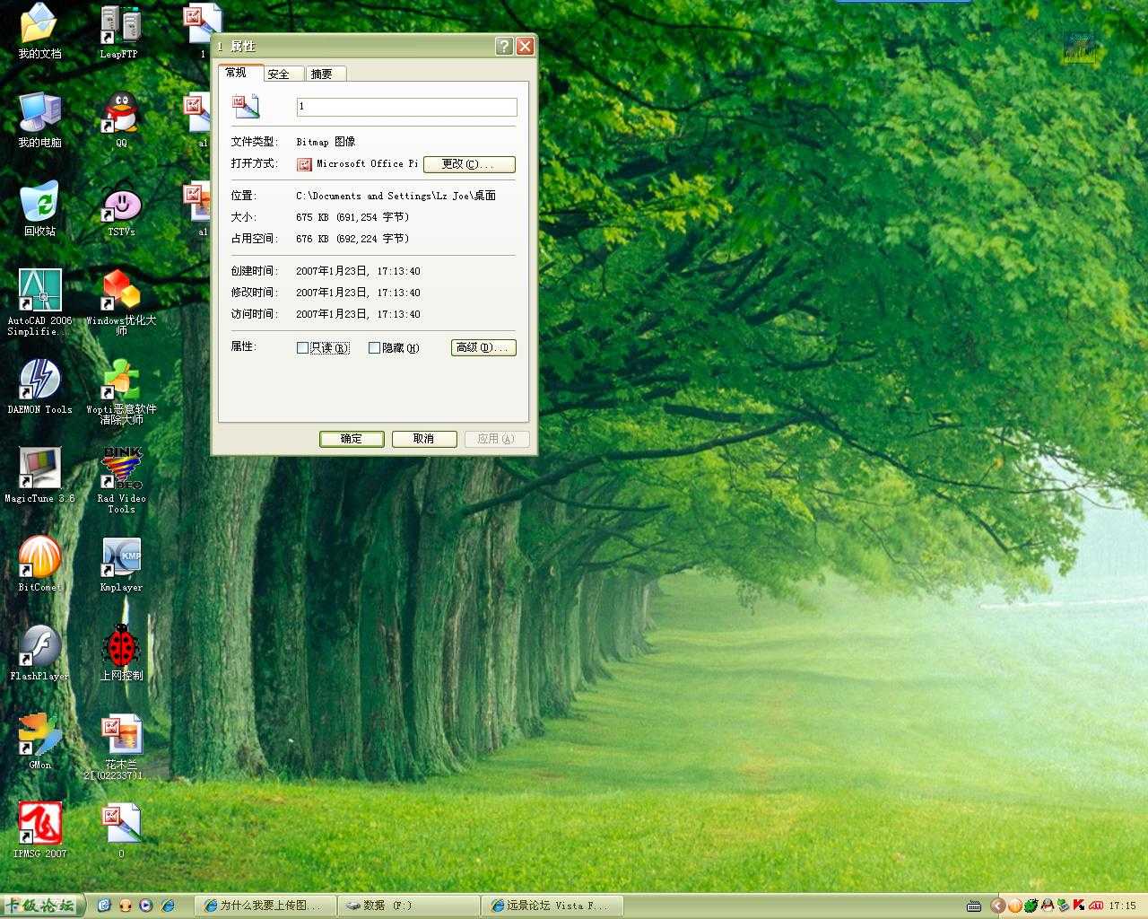This screenshot has height=919, width=1148.
Task: Switch to 为什么我要上传图 taskbar window
Action: 266,906
